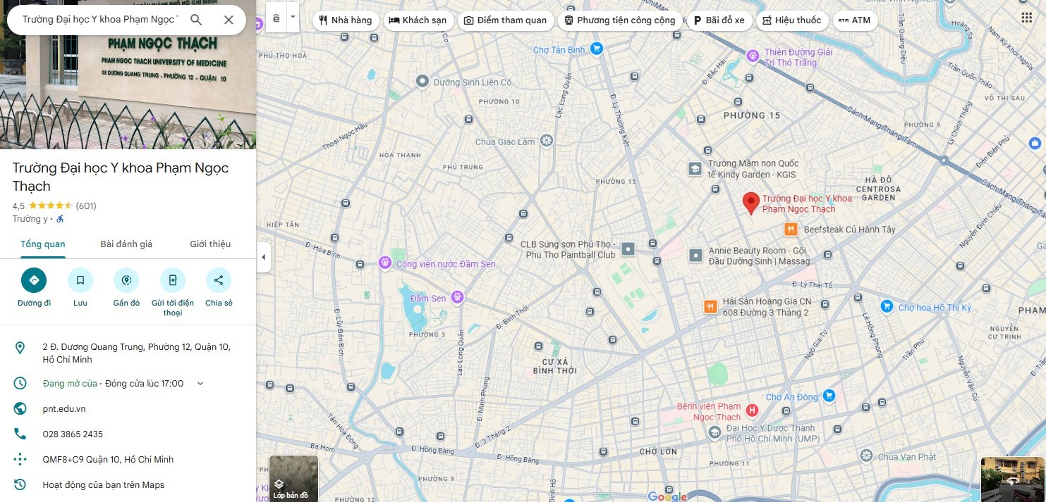The width and height of the screenshot is (1046, 502).
Task: Click the Hiệu thuốc filter chip
Action: pyautogui.click(x=791, y=20)
